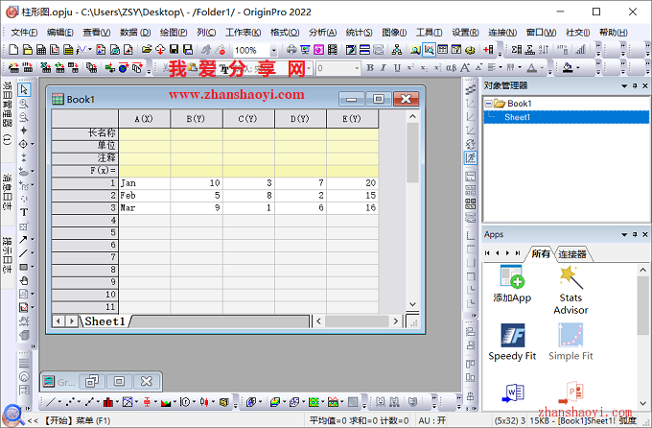This screenshot has height=428, width=652.
Task: Select the line drawing tool
Action: (23, 253)
